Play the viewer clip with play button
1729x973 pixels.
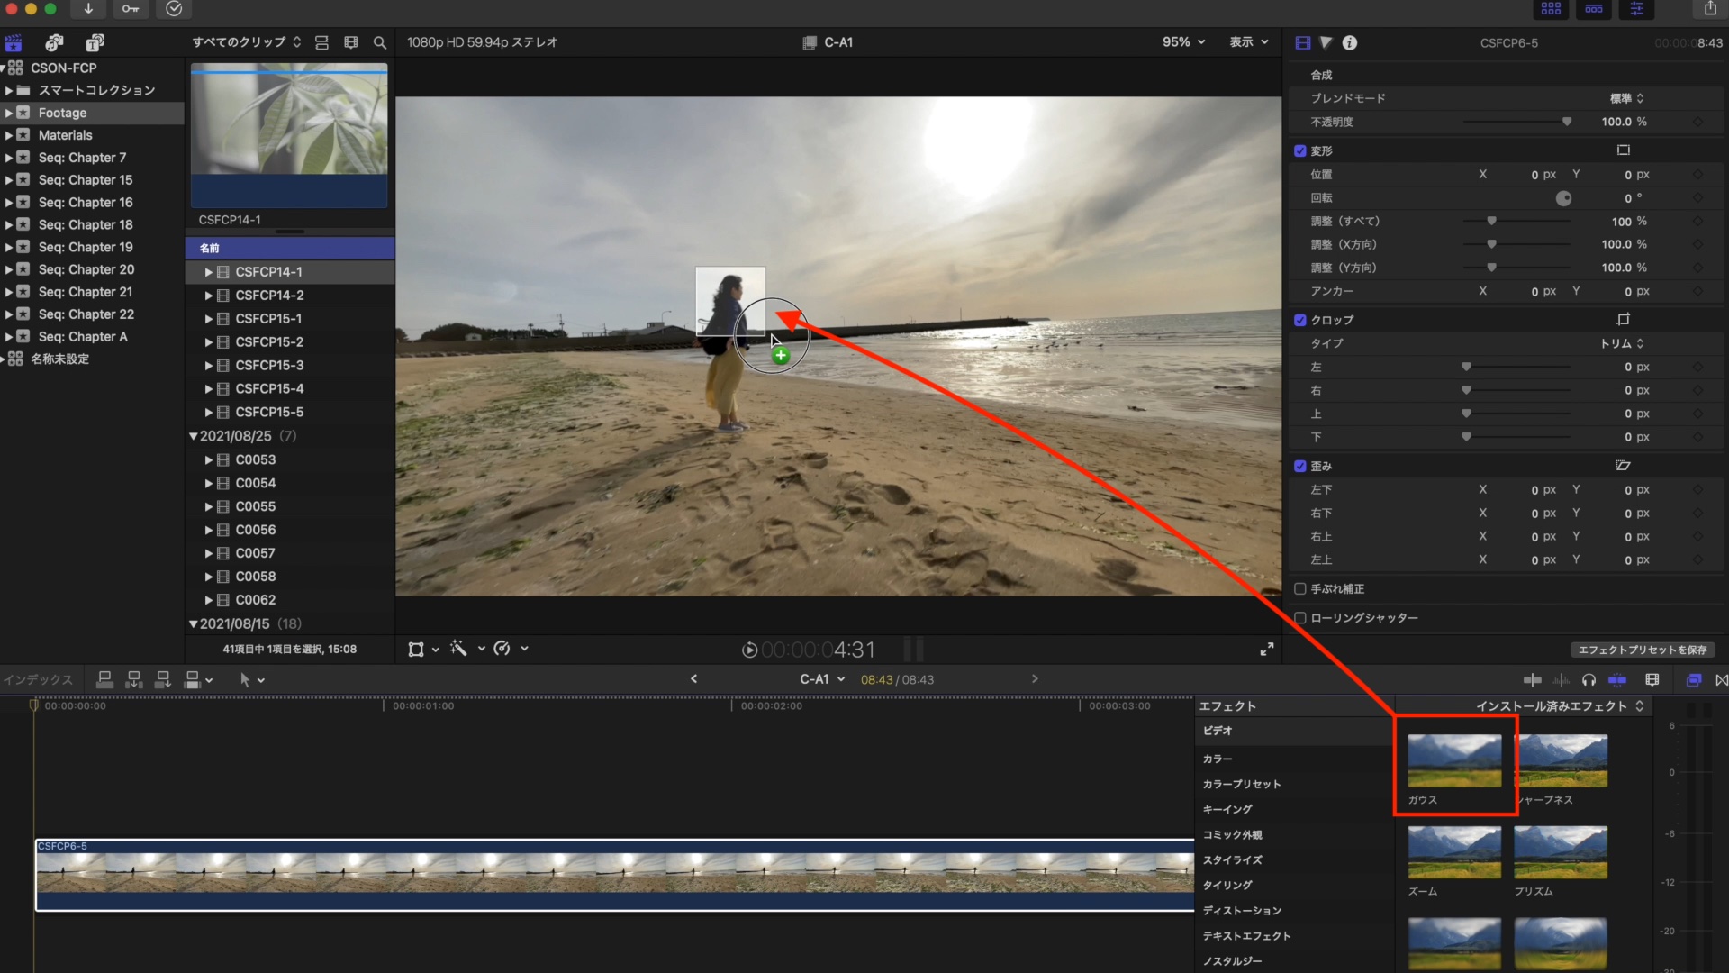pos(749,650)
